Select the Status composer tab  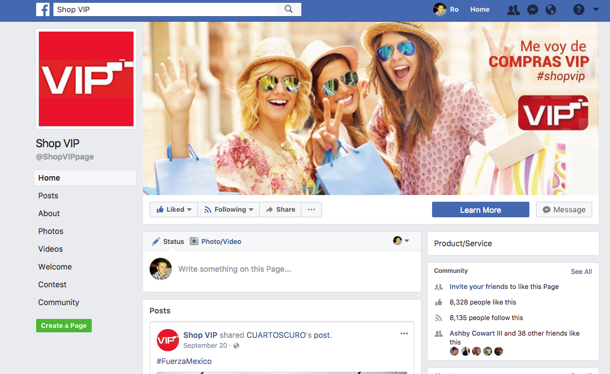point(168,241)
